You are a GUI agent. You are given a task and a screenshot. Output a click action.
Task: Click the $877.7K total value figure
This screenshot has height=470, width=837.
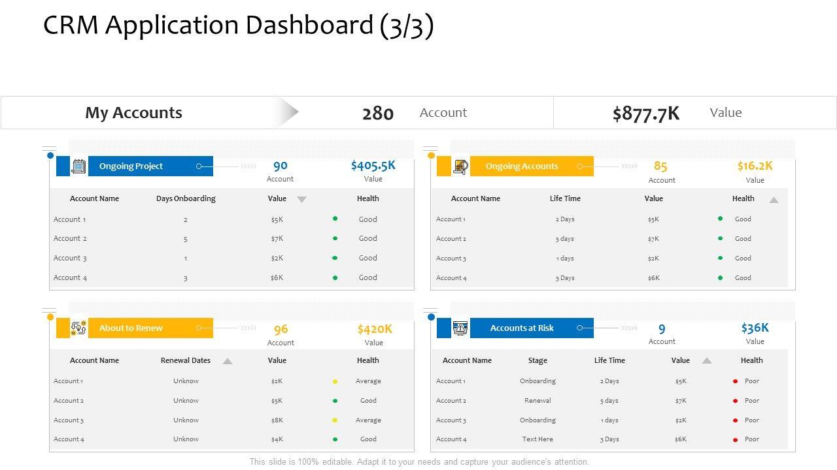(646, 114)
